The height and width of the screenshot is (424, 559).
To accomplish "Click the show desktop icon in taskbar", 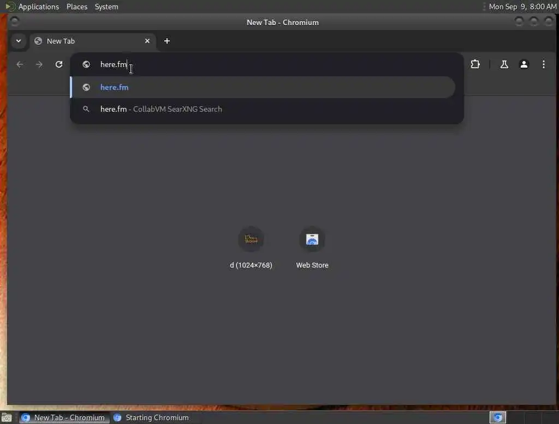I will click(7, 417).
